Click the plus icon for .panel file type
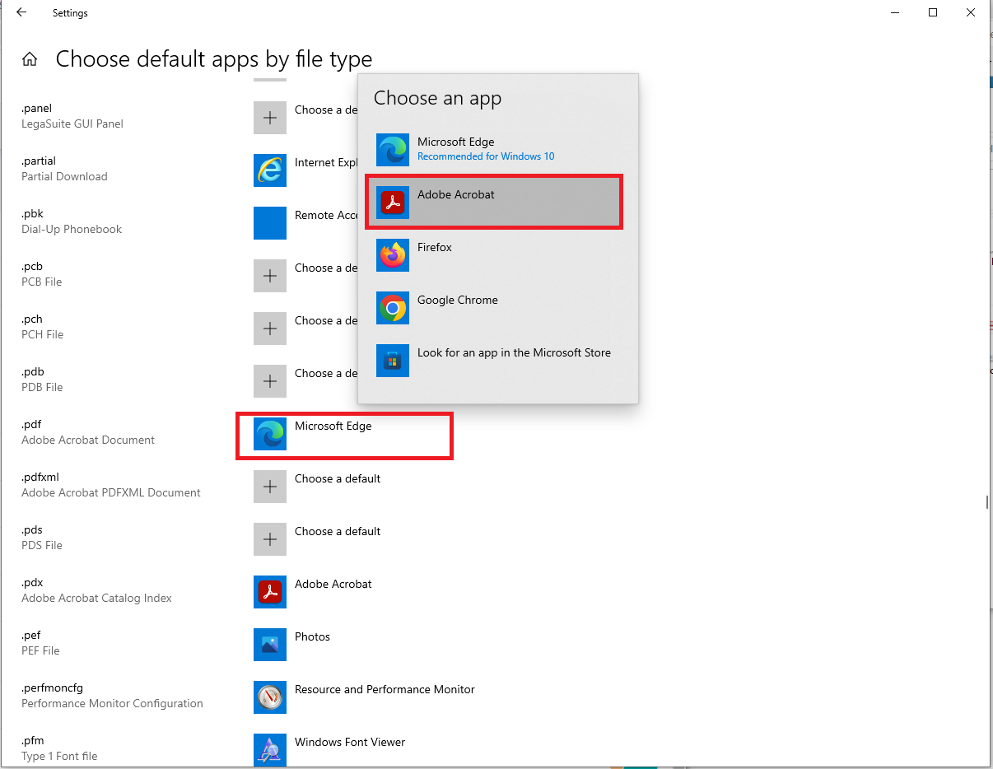 (x=270, y=118)
